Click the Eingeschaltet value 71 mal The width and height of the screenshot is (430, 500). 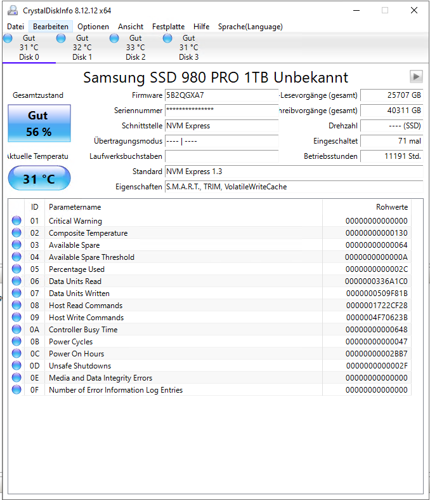[x=392, y=141]
